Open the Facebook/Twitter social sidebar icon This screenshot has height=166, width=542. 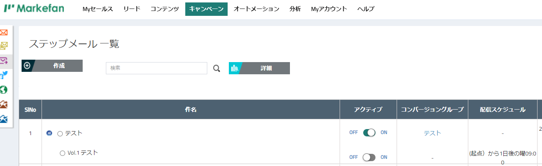click(x=4, y=75)
